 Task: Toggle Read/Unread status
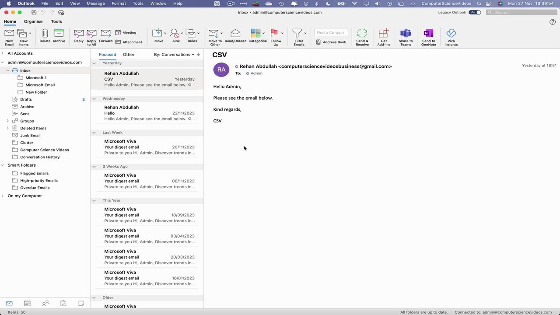235,36
